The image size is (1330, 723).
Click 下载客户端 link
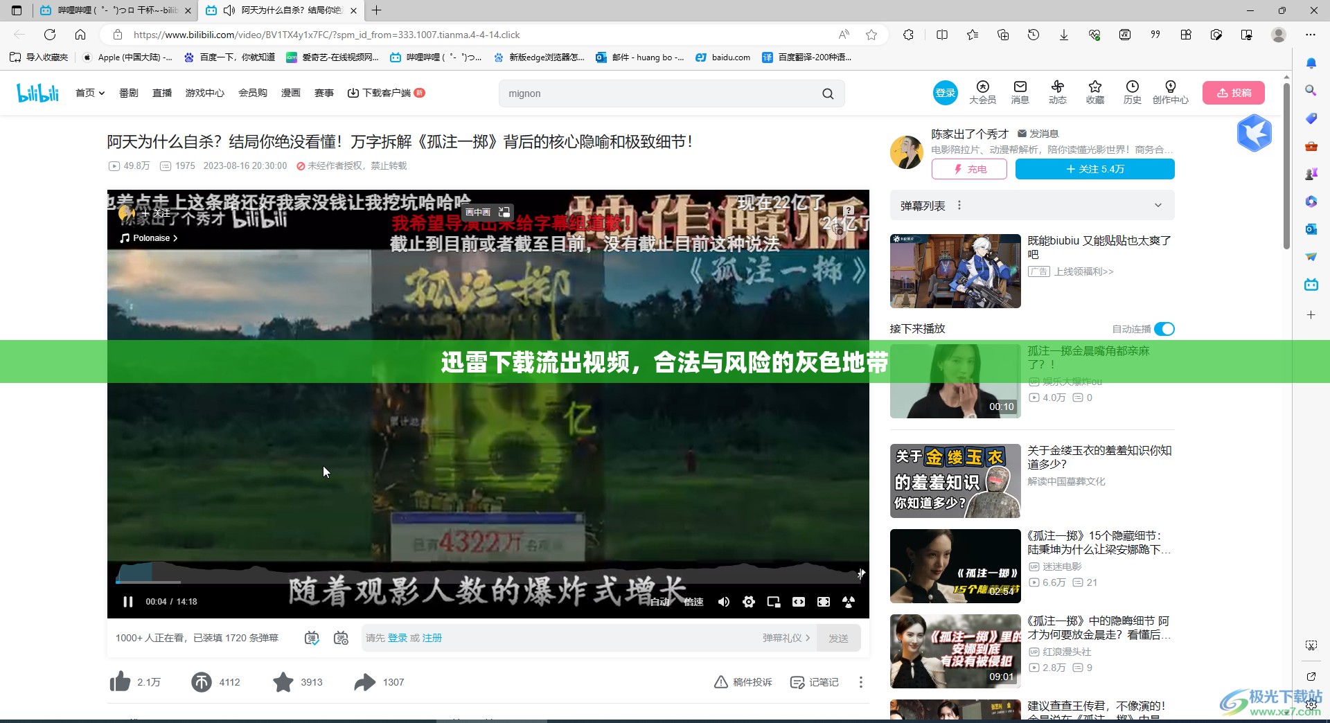[386, 93]
